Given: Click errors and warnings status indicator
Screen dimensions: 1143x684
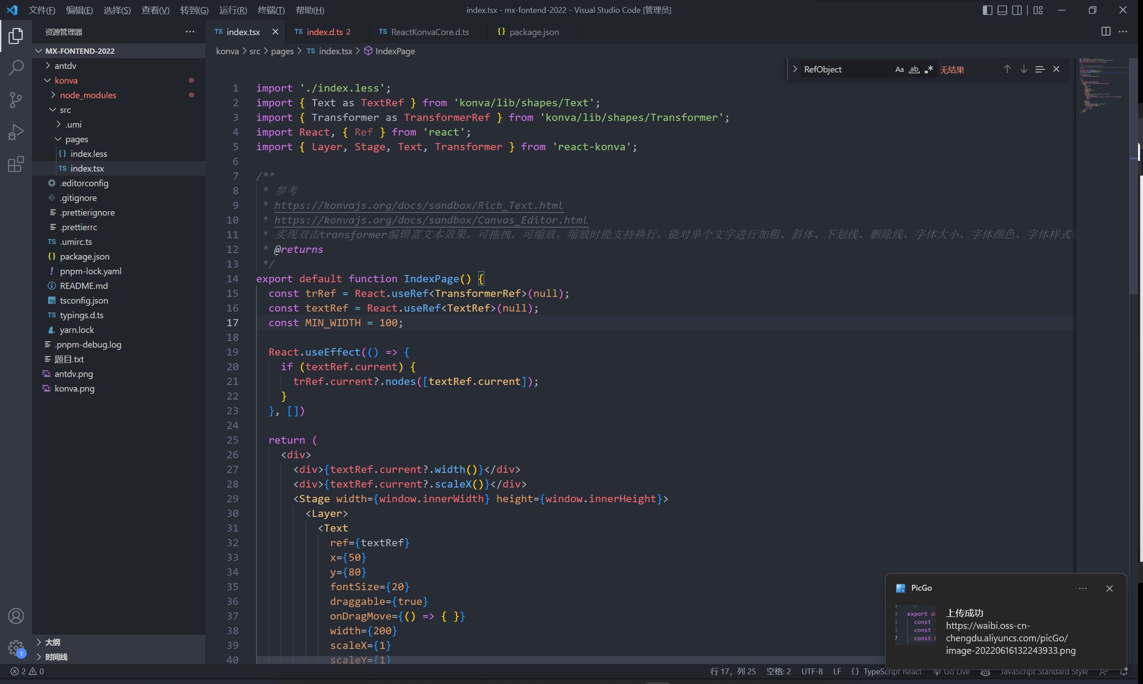Looking at the screenshot, I should tap(27, 672).
